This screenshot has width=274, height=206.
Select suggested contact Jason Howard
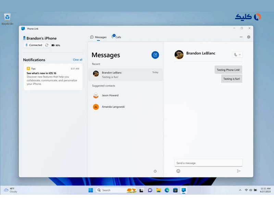click(x=110, y=95)
